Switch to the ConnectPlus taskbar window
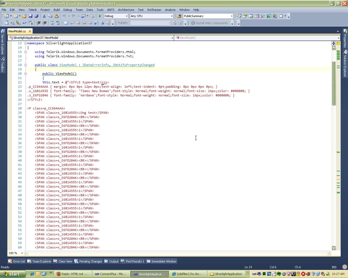The image size is (348, 278). (x=111, y=274)
